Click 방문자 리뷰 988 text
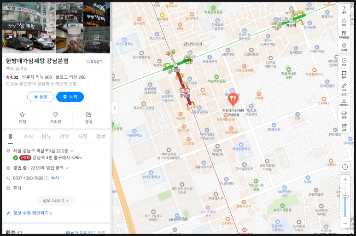Viewport: 356px width, 236px height. pos(37,77)
